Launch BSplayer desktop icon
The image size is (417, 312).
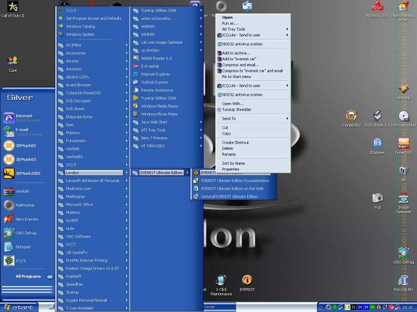tap(377, 146)
